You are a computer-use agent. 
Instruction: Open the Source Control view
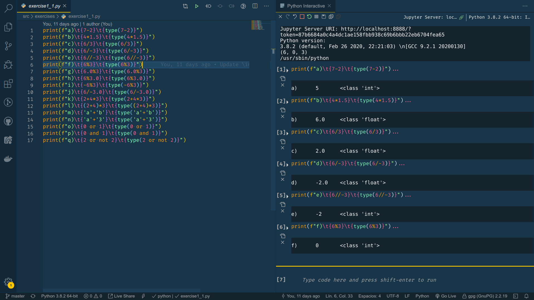click(8, 46)
